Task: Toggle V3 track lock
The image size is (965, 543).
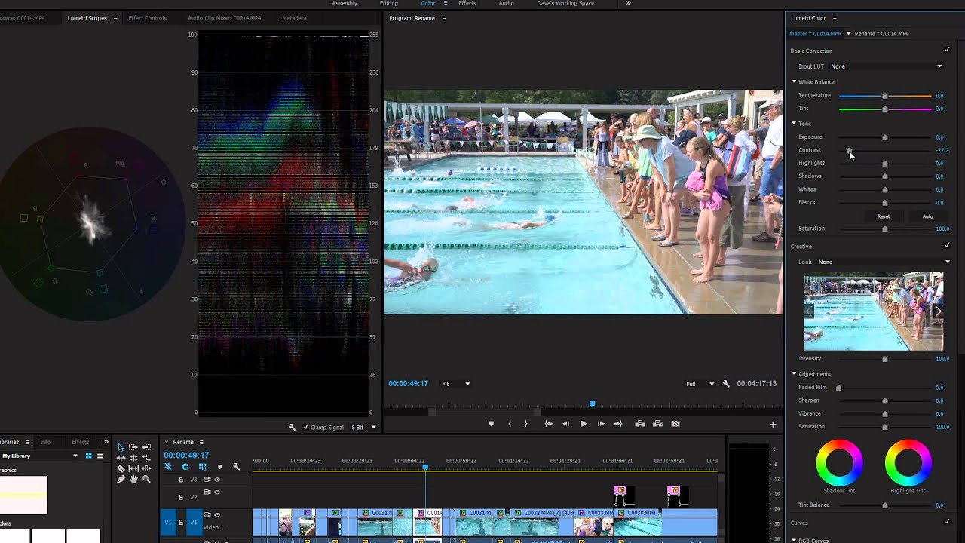Action: [180, 480]
